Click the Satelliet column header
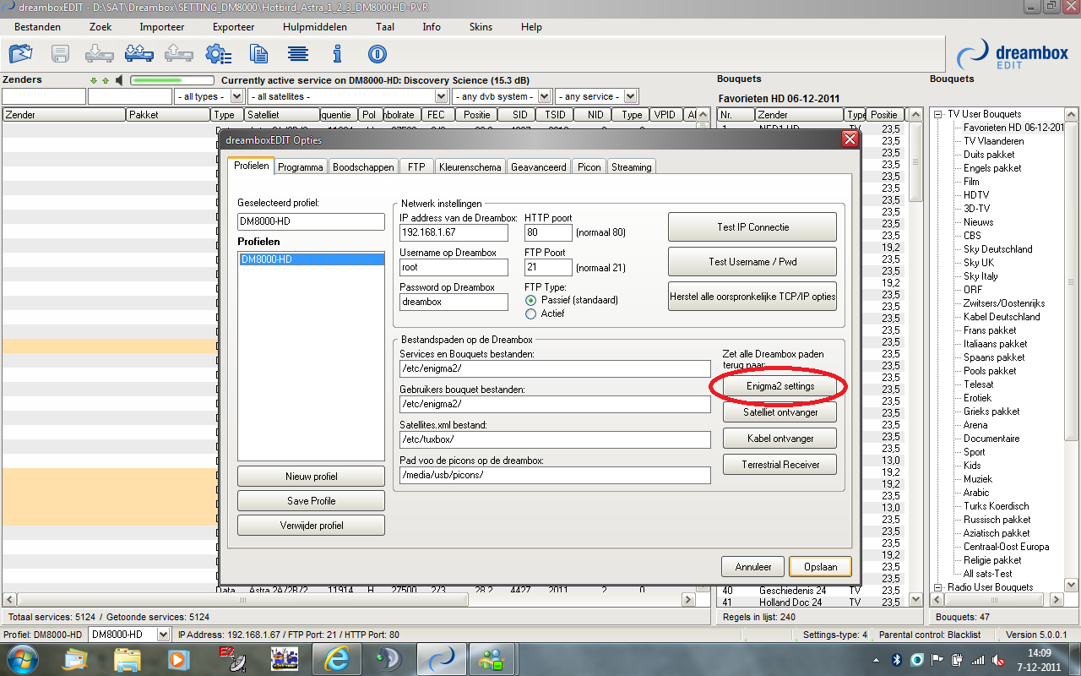1081x676 pixels. click(x=281, y=115)
